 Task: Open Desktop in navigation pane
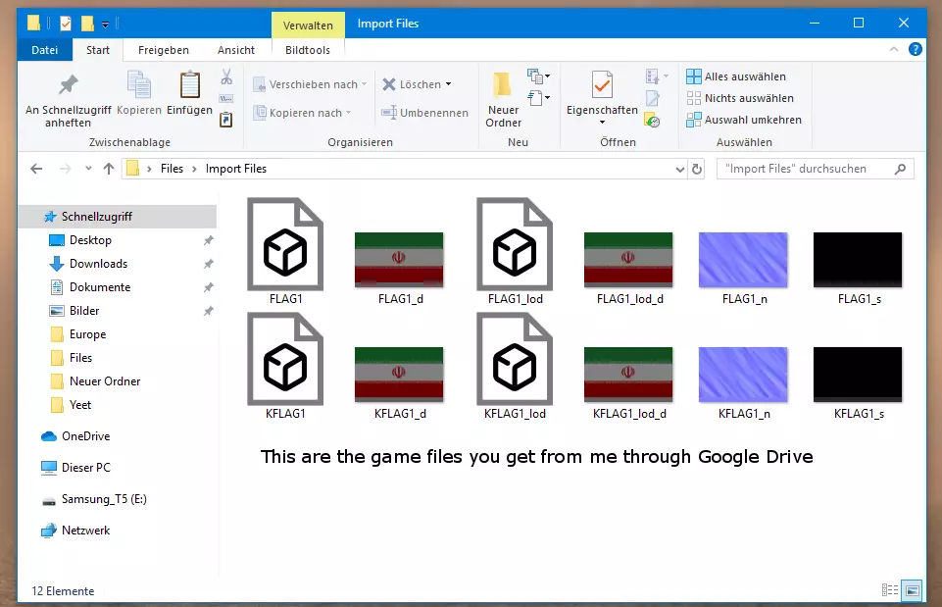[x=90, y=240]
